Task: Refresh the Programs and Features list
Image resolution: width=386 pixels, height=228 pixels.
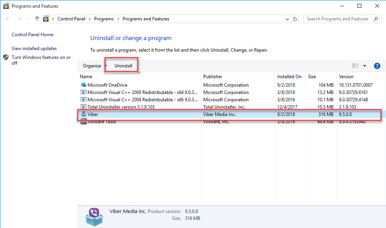Action: [x=295, y=19]
